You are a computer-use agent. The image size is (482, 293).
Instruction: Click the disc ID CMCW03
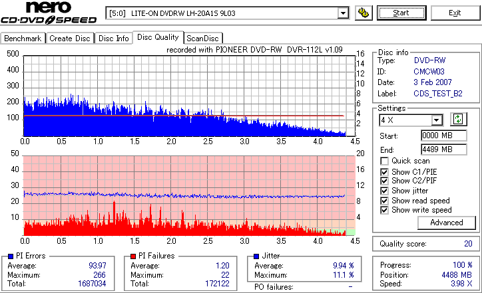429,72
